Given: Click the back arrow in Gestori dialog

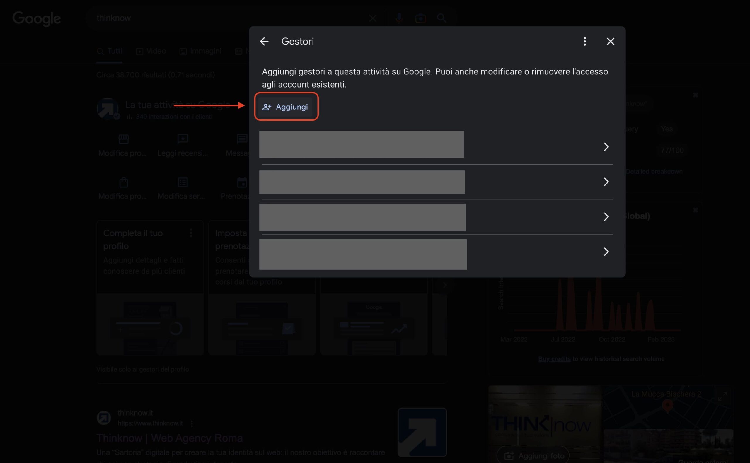Looking at the screenshot, I should [x=264, y=41].
